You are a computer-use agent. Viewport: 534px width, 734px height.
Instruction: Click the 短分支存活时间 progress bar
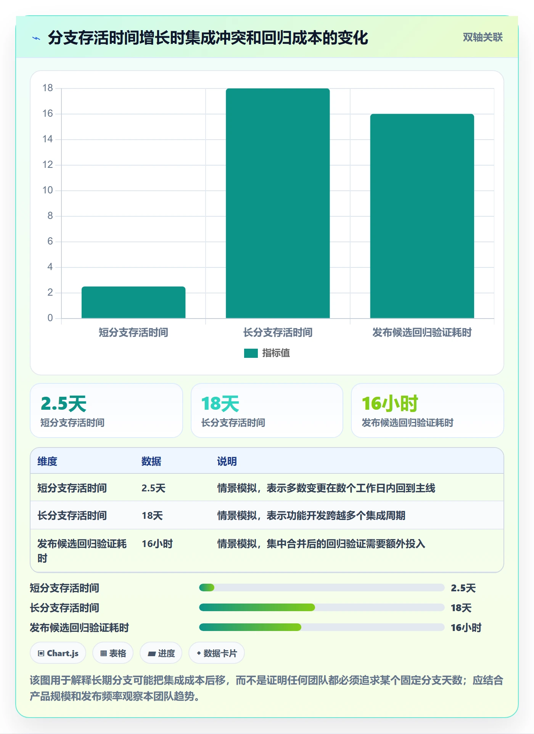[322, 588]
